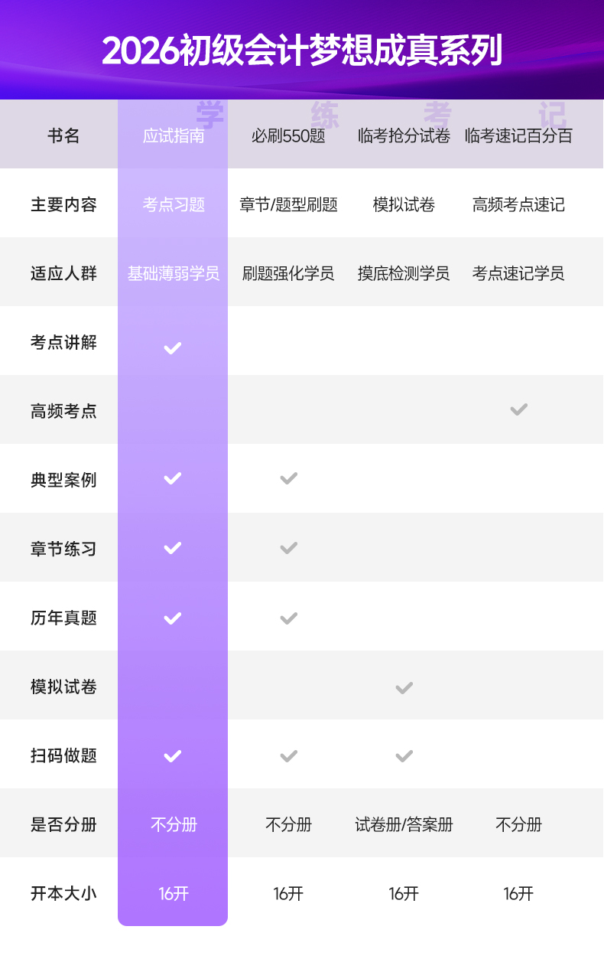Select the 应试指南 column header
Screen dimensions: 604x959
(x=174, y=136)
